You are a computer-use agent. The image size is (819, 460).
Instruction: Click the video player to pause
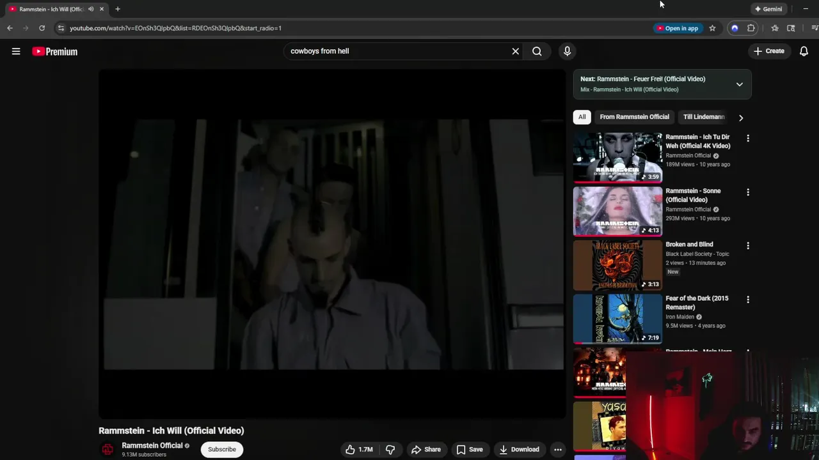pos(331,243)
